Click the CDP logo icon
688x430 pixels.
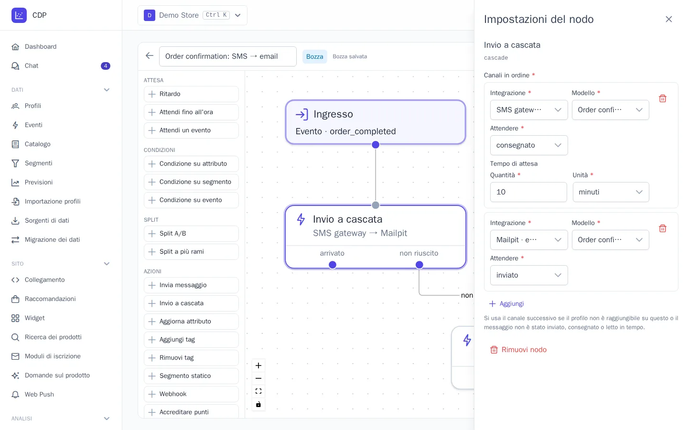(x=19, y=15)
